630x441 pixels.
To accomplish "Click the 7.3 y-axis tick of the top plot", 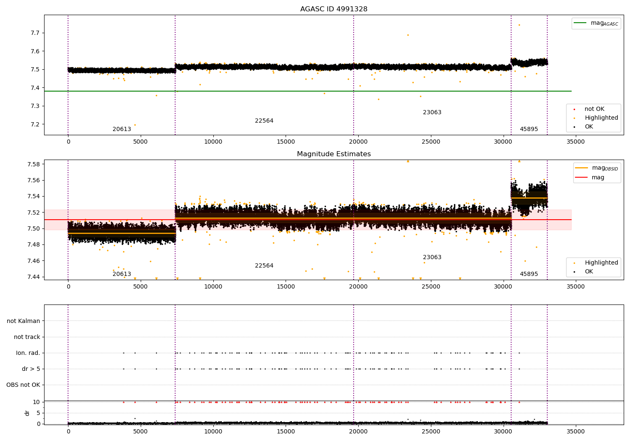I will click(x=35, y=106).
